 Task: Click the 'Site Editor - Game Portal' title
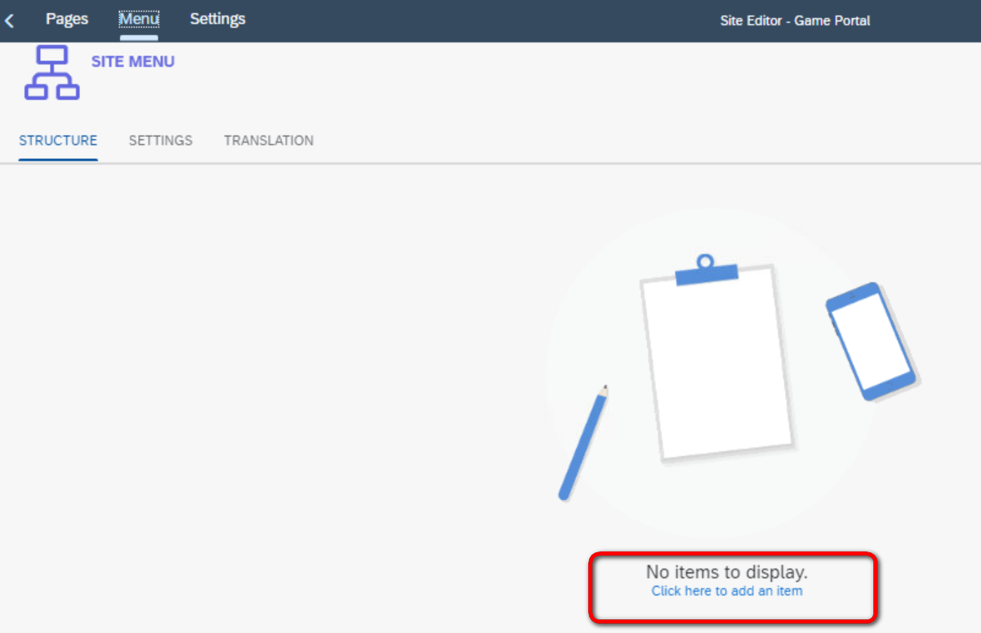795,21
